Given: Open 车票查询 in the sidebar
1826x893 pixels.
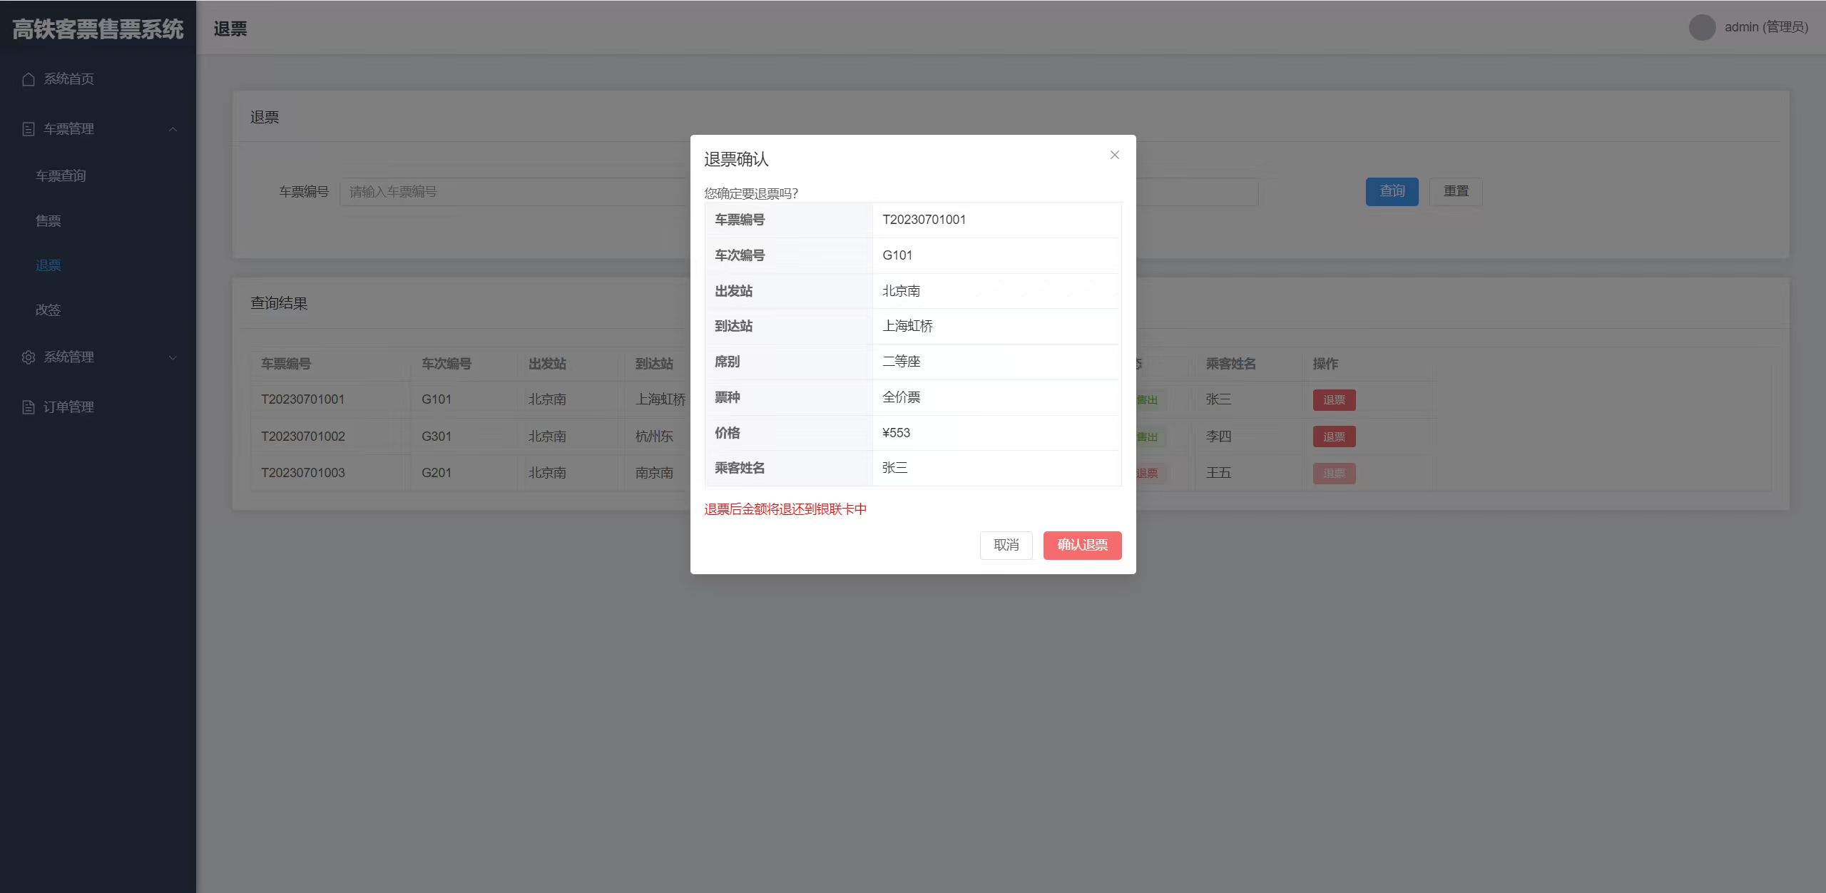Looking at the screenshot, I should [61, 175].
